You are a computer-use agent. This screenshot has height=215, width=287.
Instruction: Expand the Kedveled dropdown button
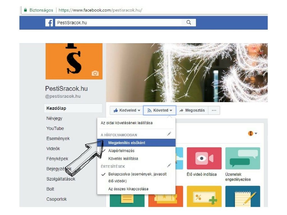(x=127, y=110)
